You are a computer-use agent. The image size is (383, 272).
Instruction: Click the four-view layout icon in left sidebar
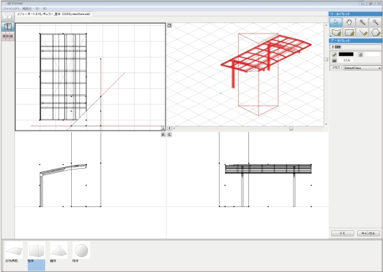[x=8, y=27]
